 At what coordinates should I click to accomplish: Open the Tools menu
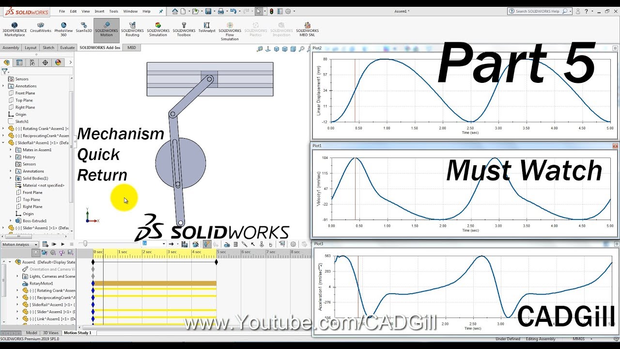pyautogui.click(x=114, y=11)
